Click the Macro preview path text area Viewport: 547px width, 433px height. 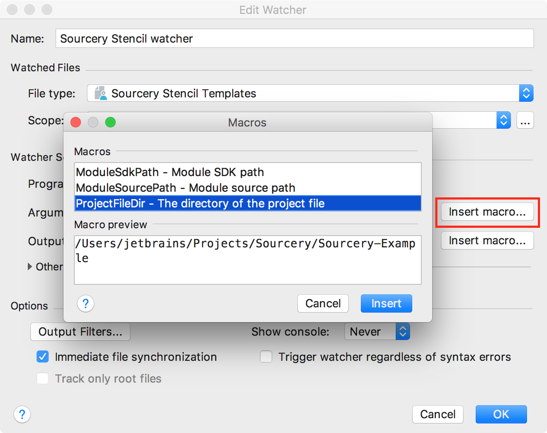[x=248, y=260]
